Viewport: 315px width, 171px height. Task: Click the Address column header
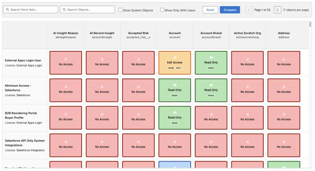click(x=284, y=35)
